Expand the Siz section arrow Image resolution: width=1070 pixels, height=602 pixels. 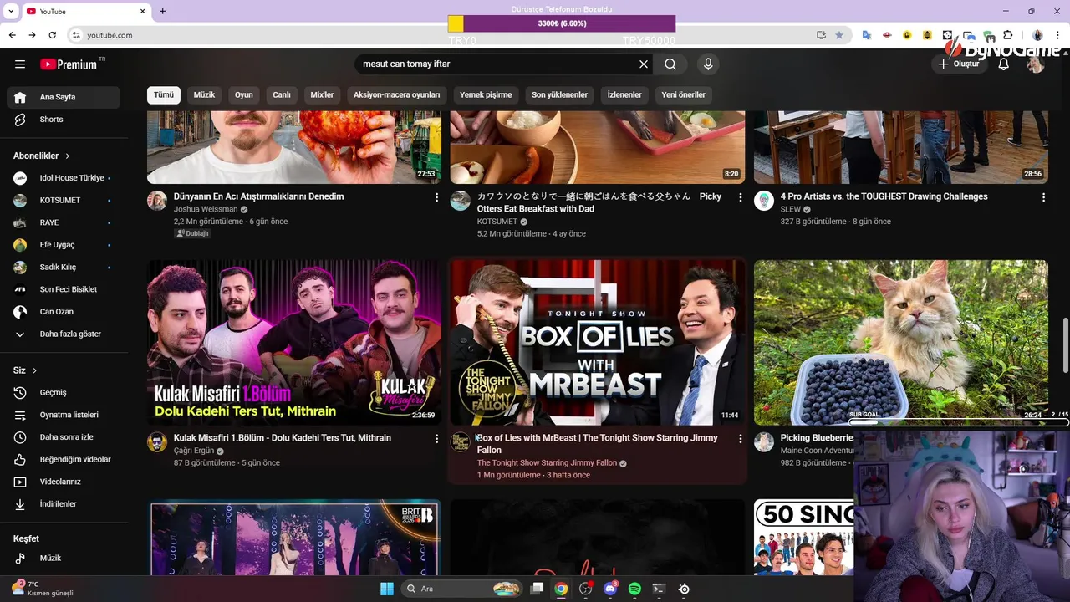tap(34, 370)
